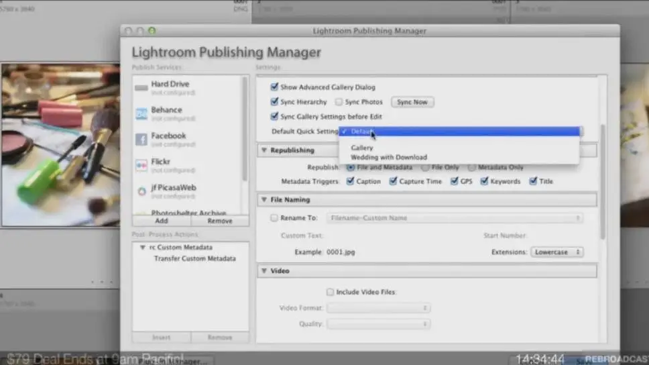Collapse the rc Custom Metadata tree item

point(142,248)
